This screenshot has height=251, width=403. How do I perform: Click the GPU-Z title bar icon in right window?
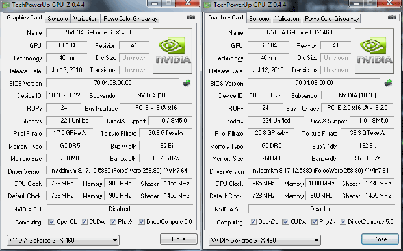[x=207, y=5]
